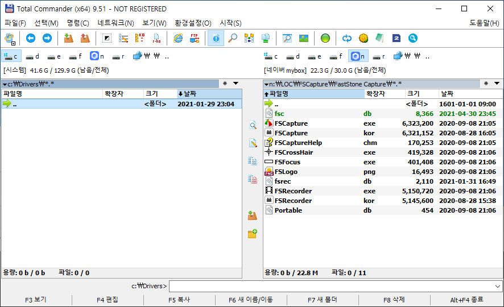Expand the command line history dropdown
The height and width of the screenshot is (307, 504).
[x=498, y=286]
